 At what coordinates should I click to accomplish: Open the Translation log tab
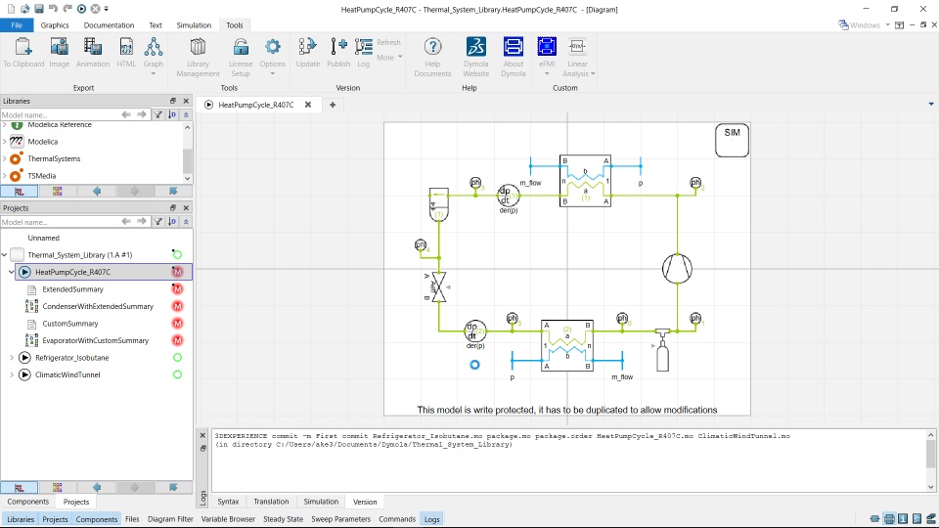pos(271,502)
